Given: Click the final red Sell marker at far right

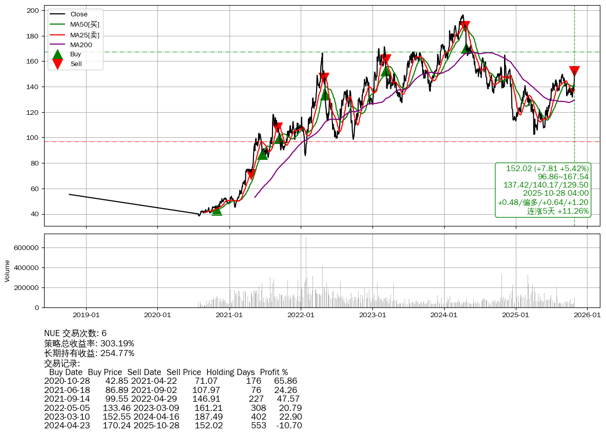Looking at the screenshot, I should point(574,71).
